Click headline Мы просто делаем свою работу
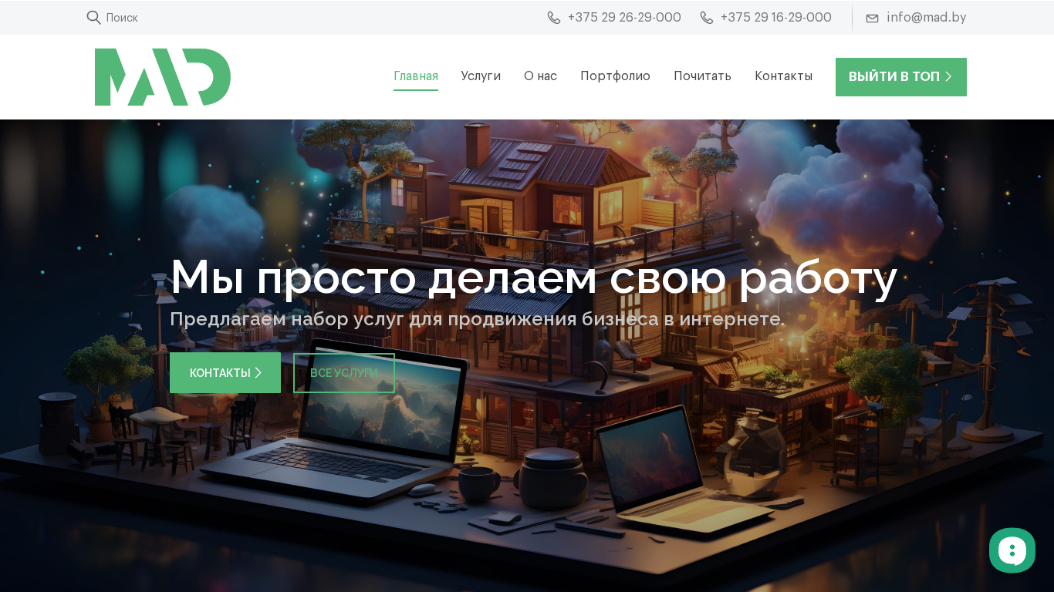The width and height of the screenshot is (1054, 592). (533, 277)
